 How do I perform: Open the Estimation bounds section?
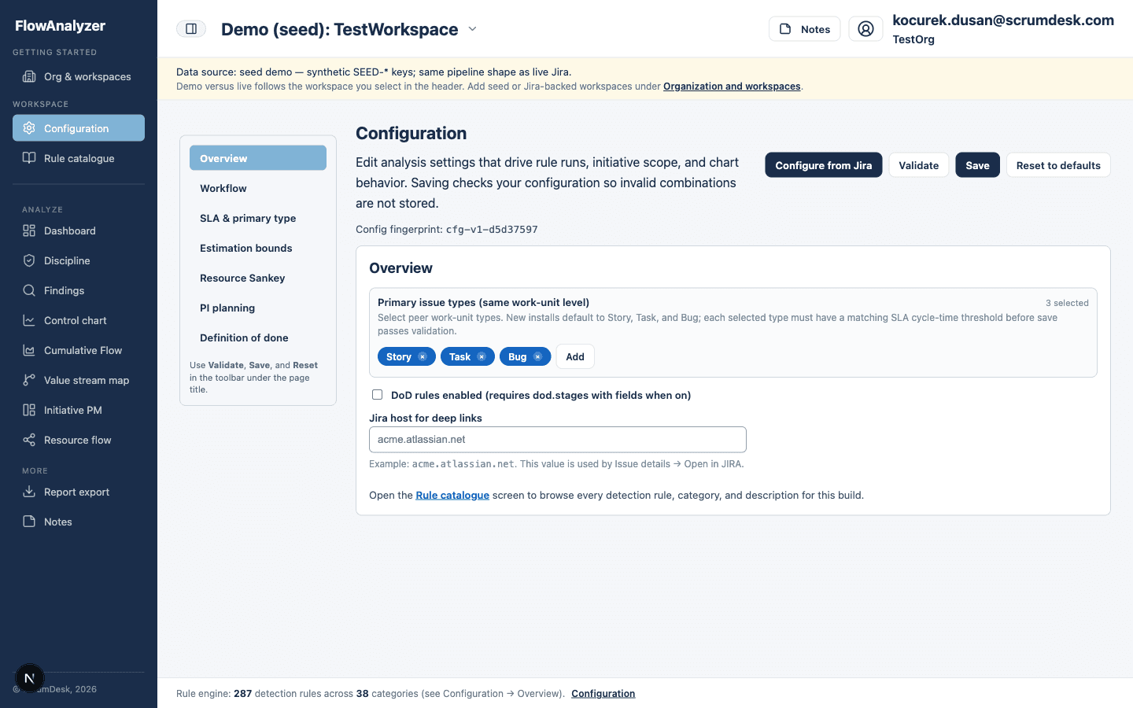point(258,248)
